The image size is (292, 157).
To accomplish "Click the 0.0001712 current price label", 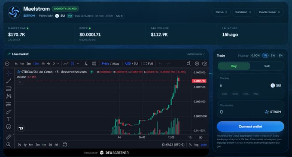I will pos(199,81).
